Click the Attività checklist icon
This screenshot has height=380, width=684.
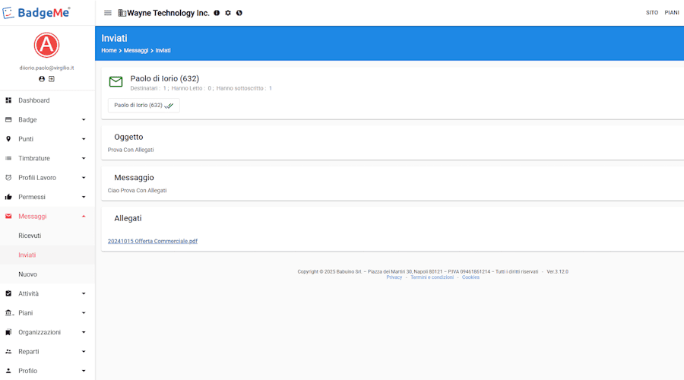point(8,293)
